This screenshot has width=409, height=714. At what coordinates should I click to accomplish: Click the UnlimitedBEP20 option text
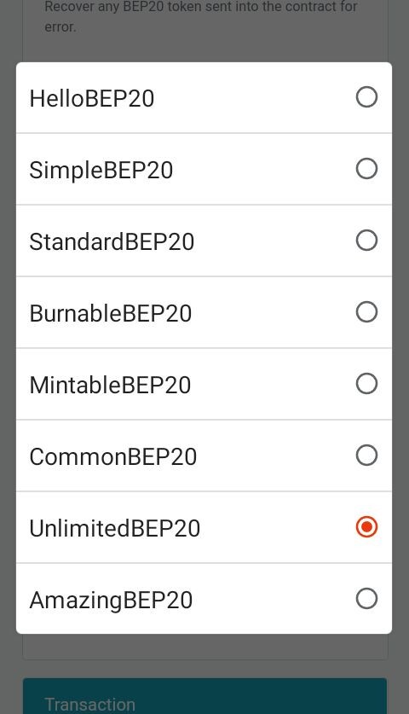pyautogui.click(x=115, y=528)
